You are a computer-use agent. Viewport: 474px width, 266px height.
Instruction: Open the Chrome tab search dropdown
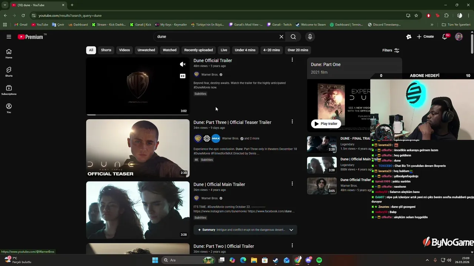[x=5, y=5]
